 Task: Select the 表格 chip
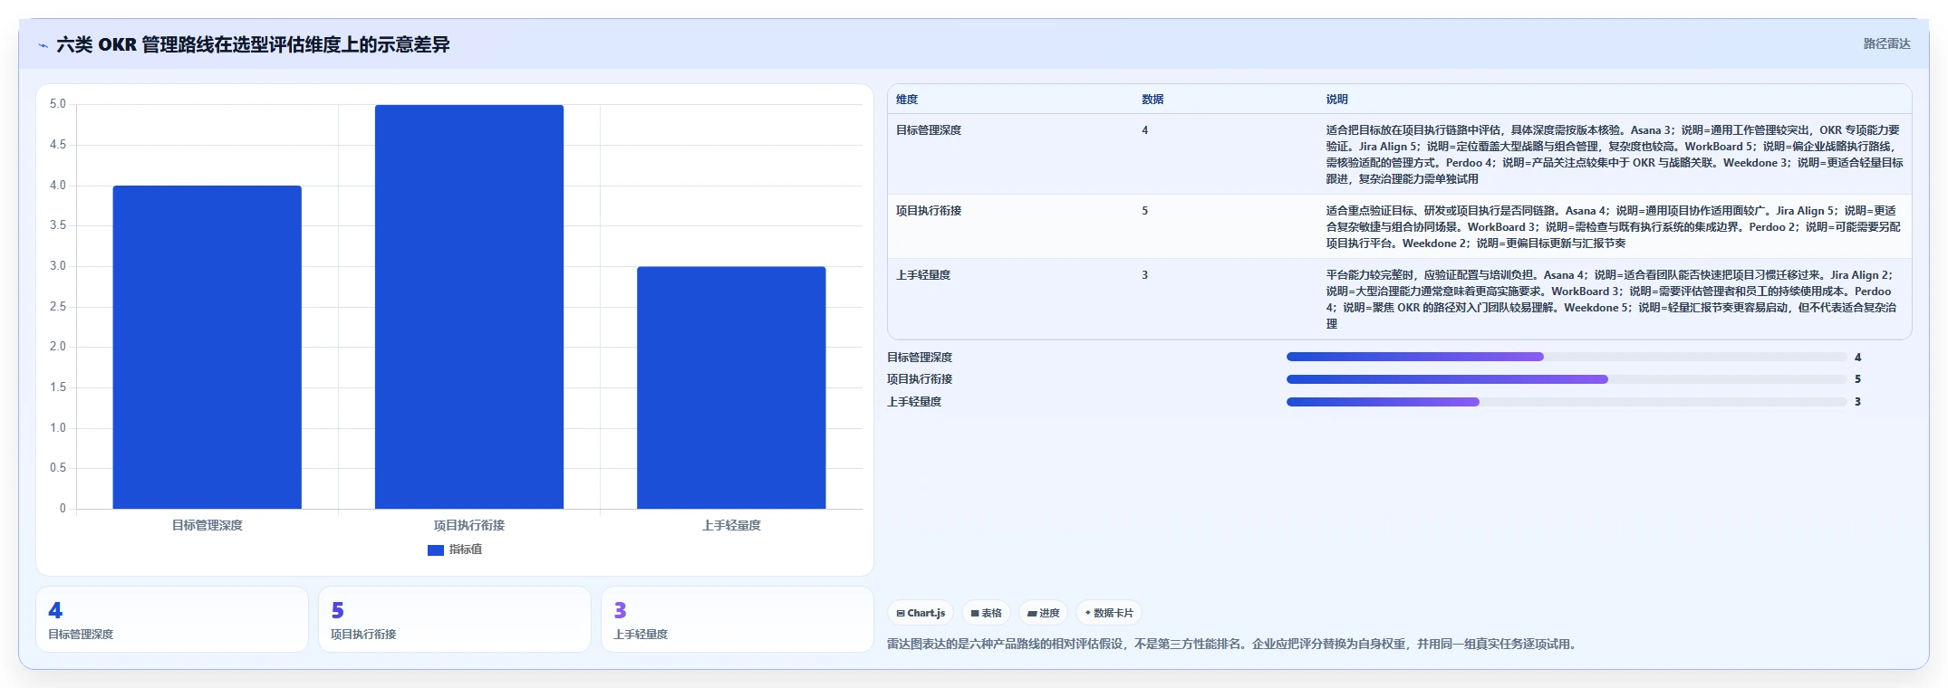986,613
